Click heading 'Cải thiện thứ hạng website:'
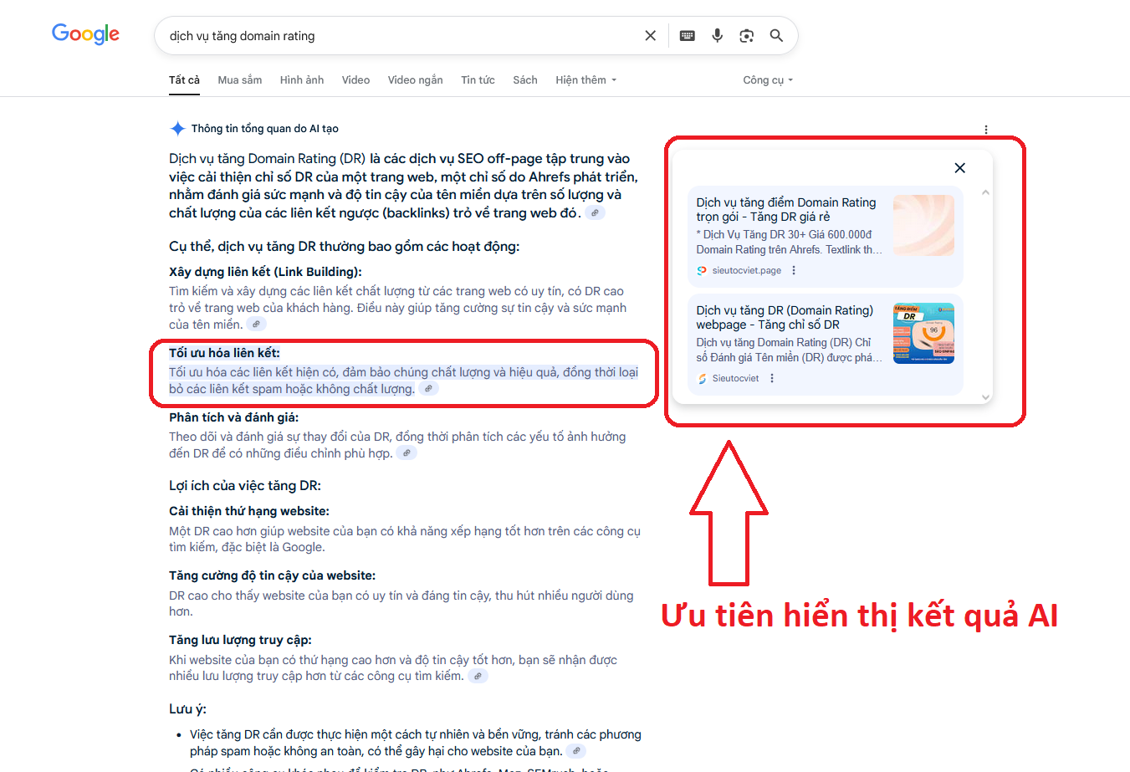 [249, 511]
